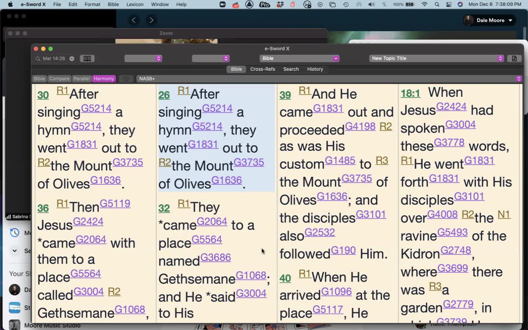Switch to the Search tab

point(291,69)
